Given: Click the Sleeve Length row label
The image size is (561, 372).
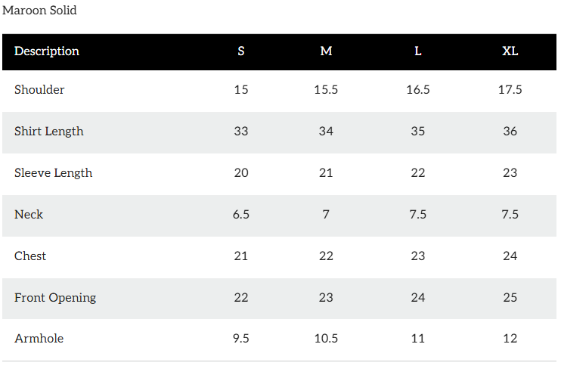Looking at the screenshot, I should point(53,173).
